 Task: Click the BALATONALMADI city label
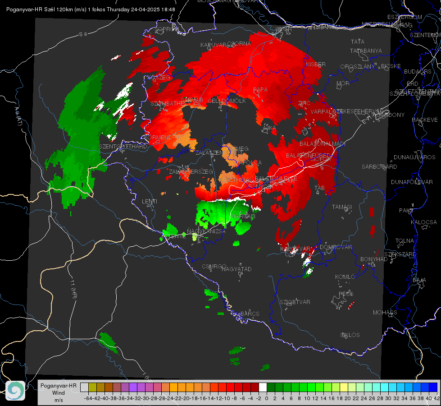[323, 144]
